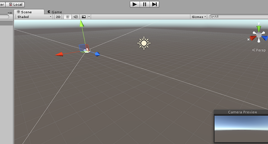This screenshot has width=268, height=144.
Task: Toggle Persp projection mode label
Action: 259,50
